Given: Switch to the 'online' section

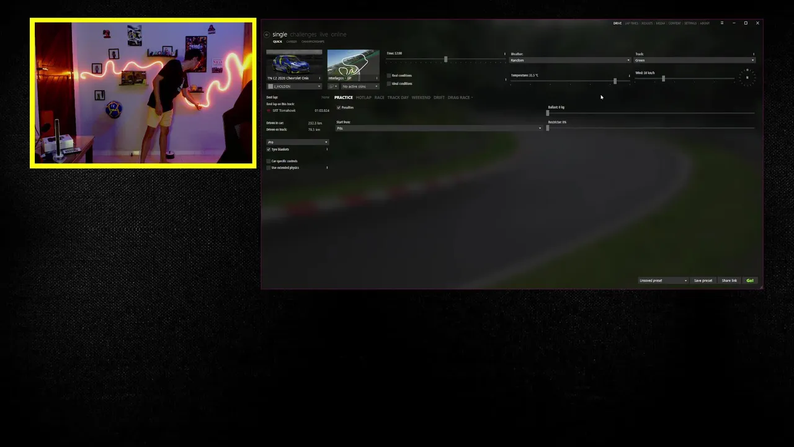Looking at the screenshot, I should click(x=339, y=35).
